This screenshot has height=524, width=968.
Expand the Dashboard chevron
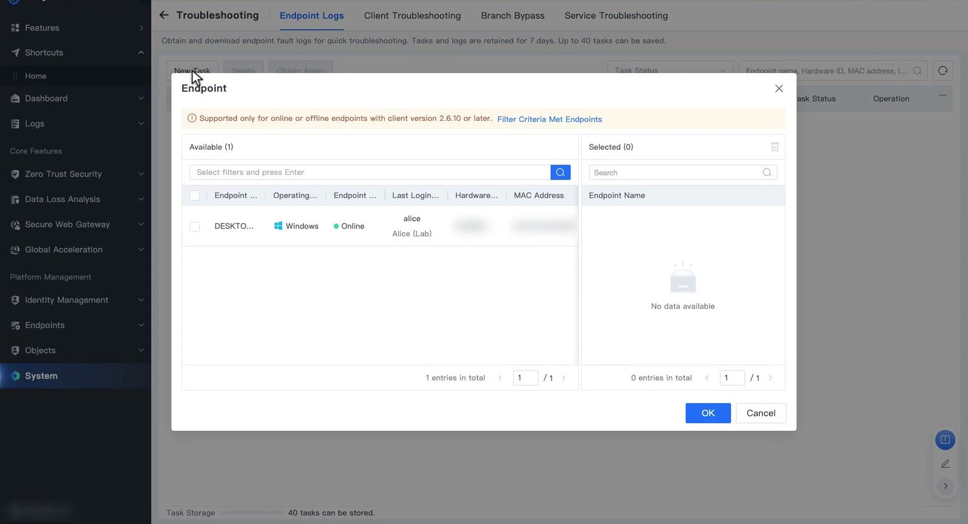coord(141,99)
